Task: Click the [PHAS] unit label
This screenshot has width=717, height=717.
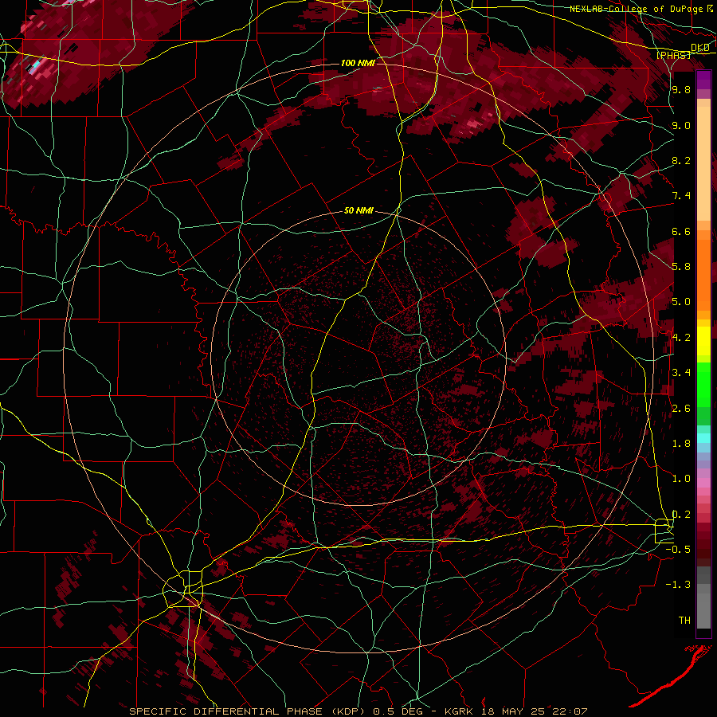Action: 673,55
